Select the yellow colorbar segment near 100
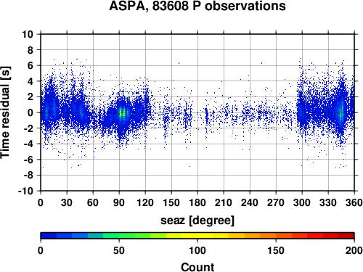 pos(197,236)
